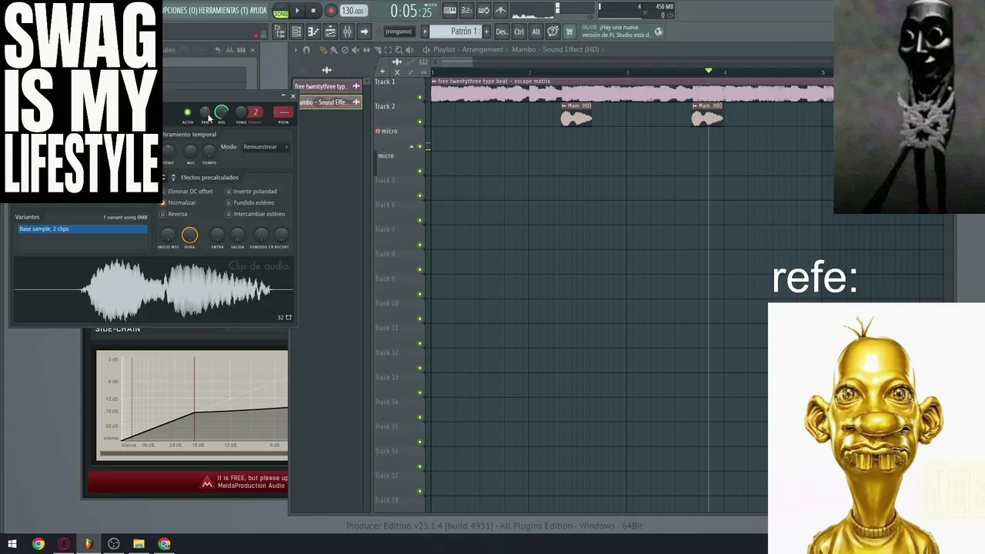The image size is (985, 554).
Task: Select the playlist mute tool
Action: point(356,50)
